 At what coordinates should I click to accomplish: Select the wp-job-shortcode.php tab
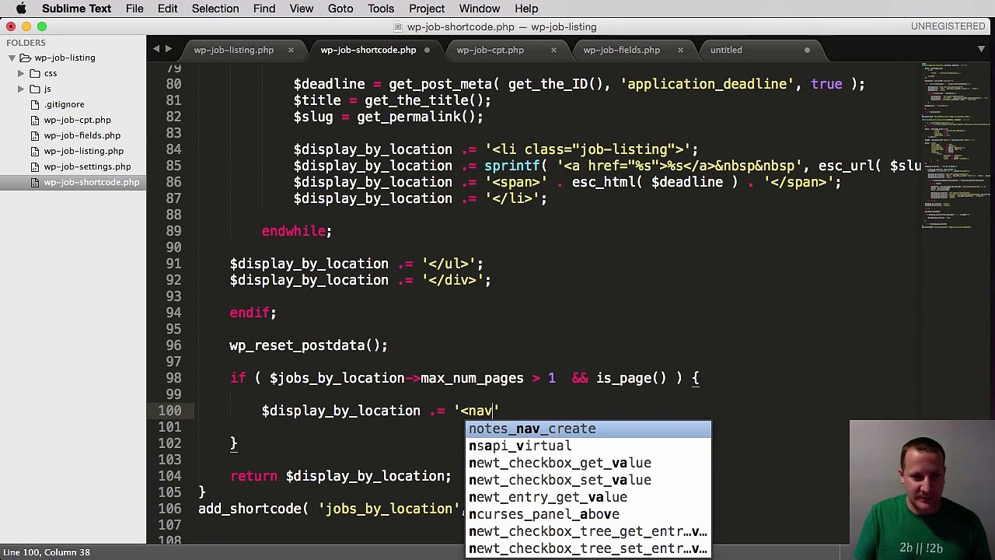point(368,50)
